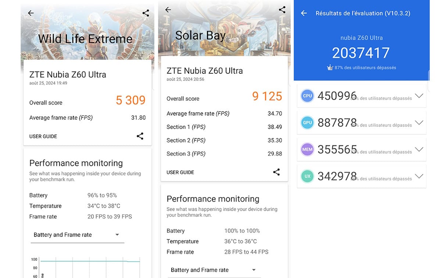Click the 100% to 100% battery value
Viewport: 441px width, 278px height.
pyautogui.click(x=242, y=231)
